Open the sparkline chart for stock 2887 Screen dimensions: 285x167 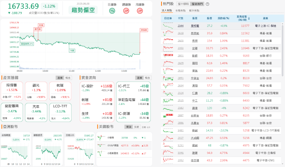(x=168, y=116)
